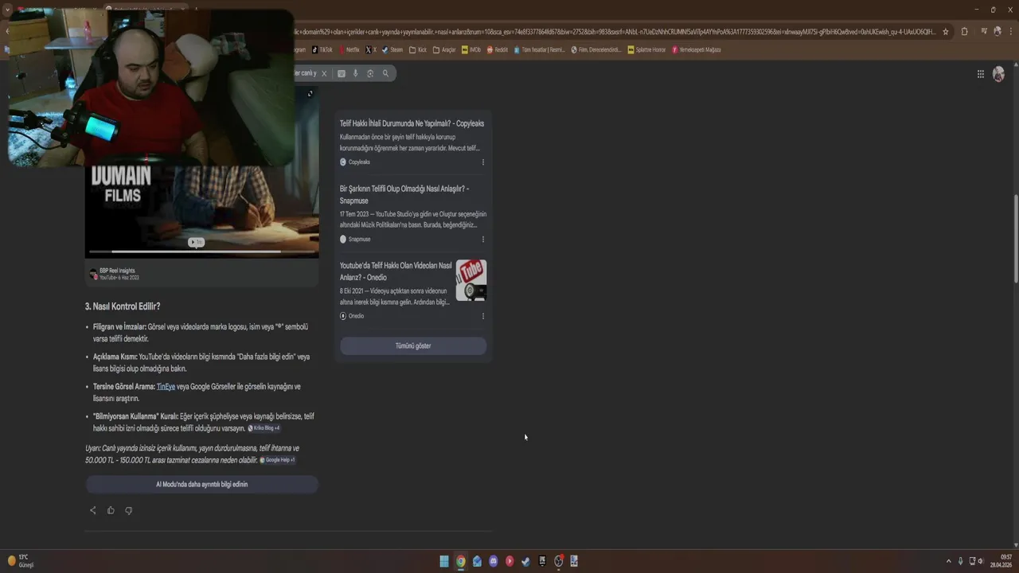Open Chrome from the taskbar
Screen dimensions: 1019x573
pos(460,561)
